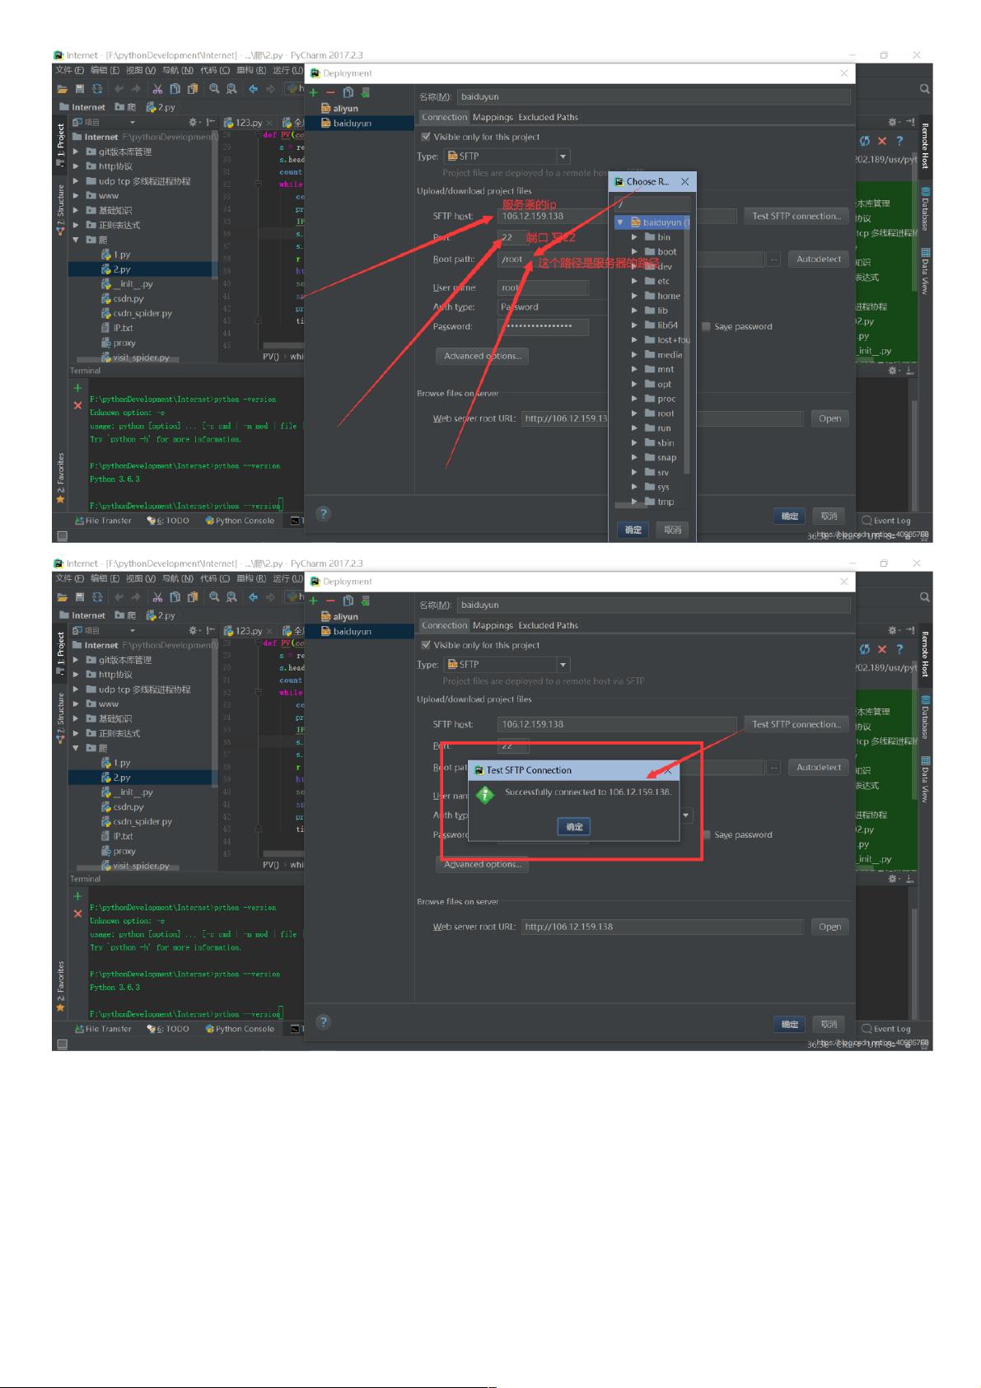Upper screenshot: click Copy server icon in Deployment
Screen dimensions: 981x1388
pyautogui.click(x=348, y=92)
